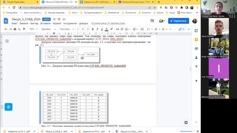Open the Times New Roman font dropdown

(x=67, y=29)
